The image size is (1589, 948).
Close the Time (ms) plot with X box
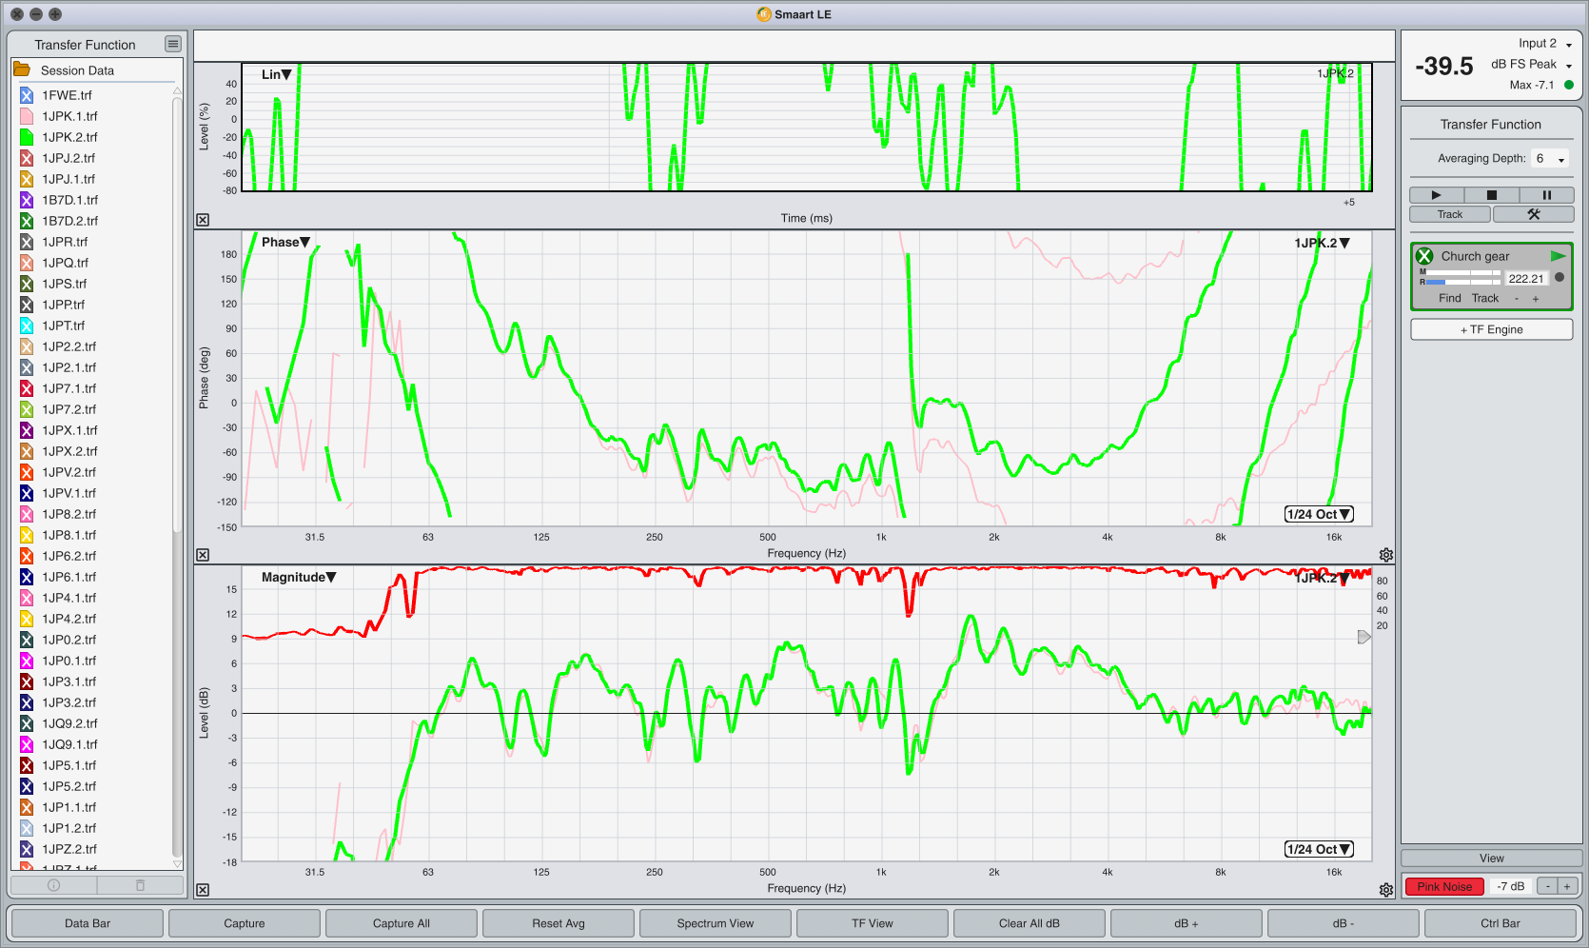[203, 220]
